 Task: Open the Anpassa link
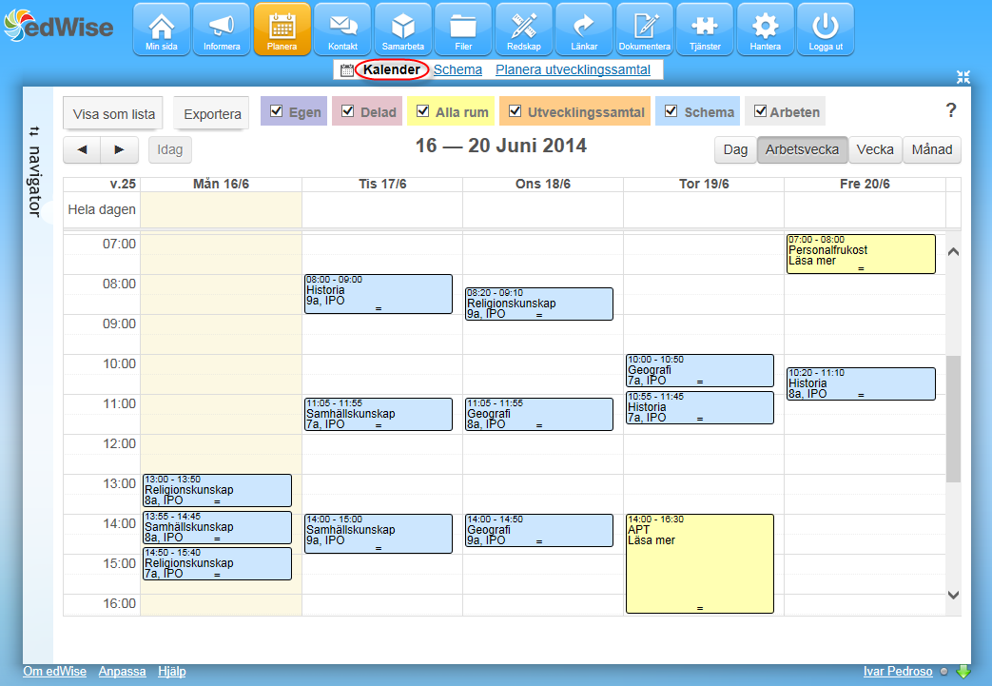(x=122, y=672)
